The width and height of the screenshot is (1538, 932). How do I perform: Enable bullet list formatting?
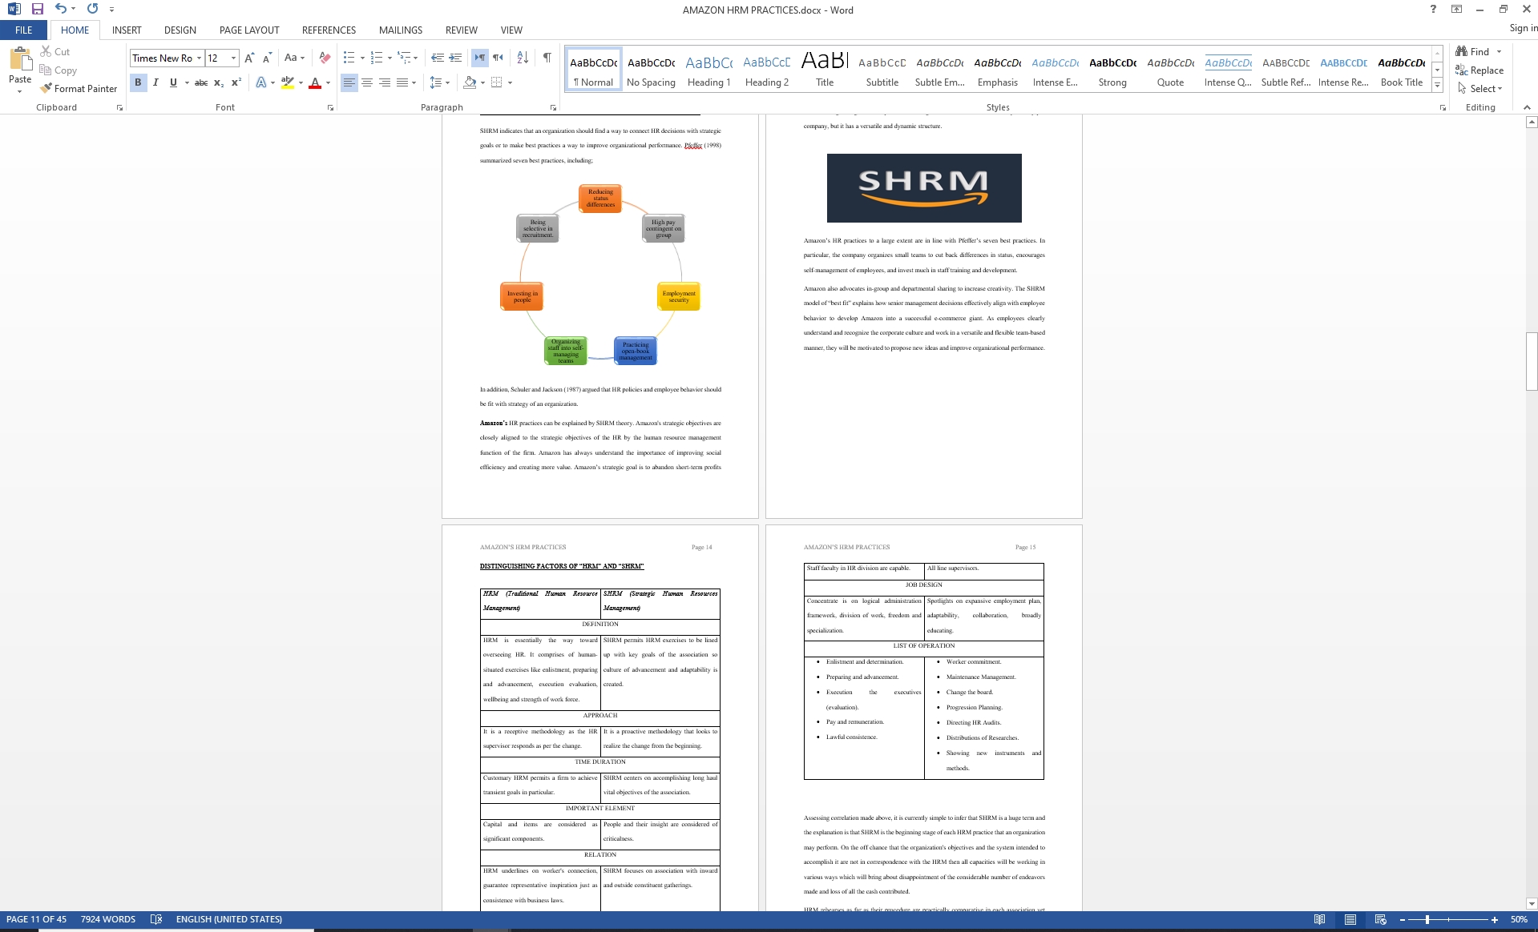click(348, 57)
